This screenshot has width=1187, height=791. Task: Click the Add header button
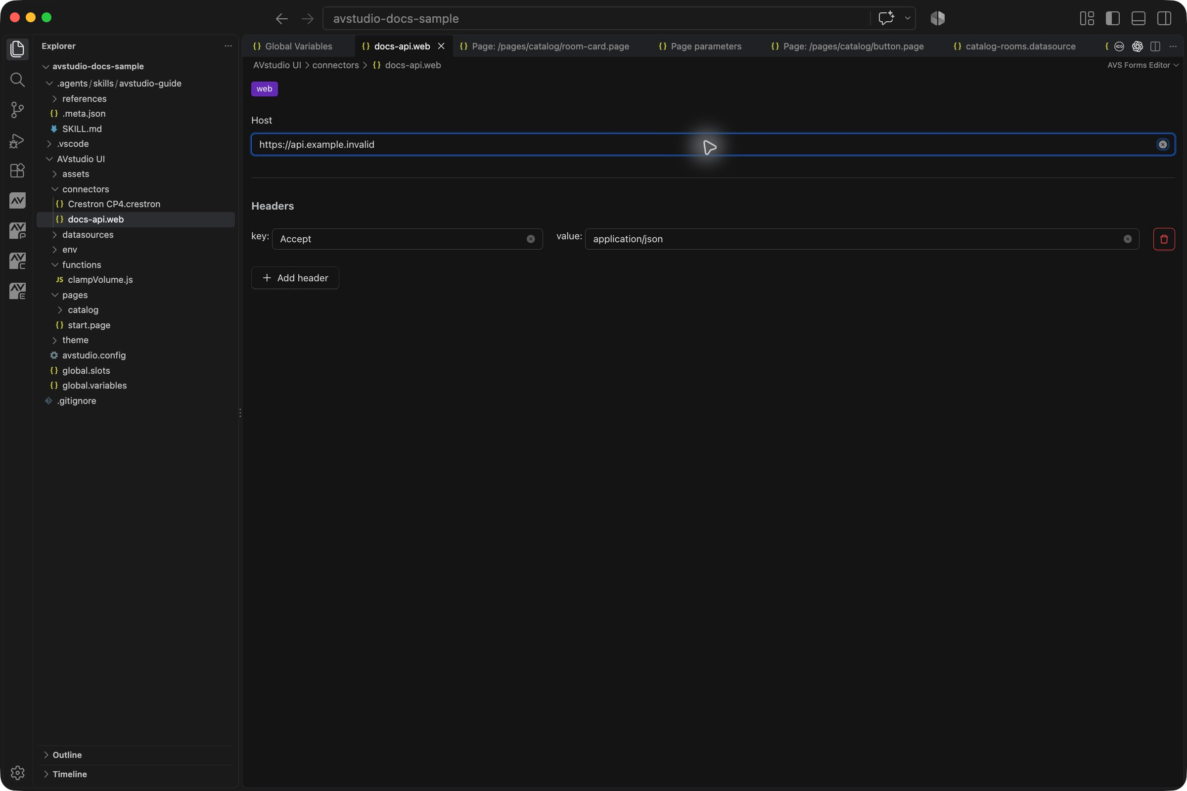(x=295, y=278)
